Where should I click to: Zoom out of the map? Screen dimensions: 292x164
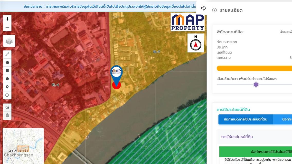(7, 27)
